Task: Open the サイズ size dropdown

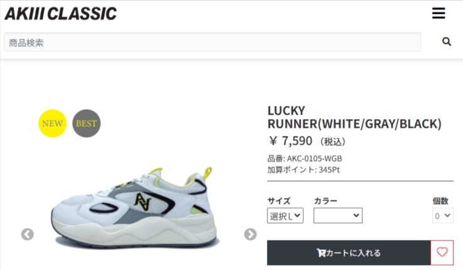Action: (x=285, y=215)
